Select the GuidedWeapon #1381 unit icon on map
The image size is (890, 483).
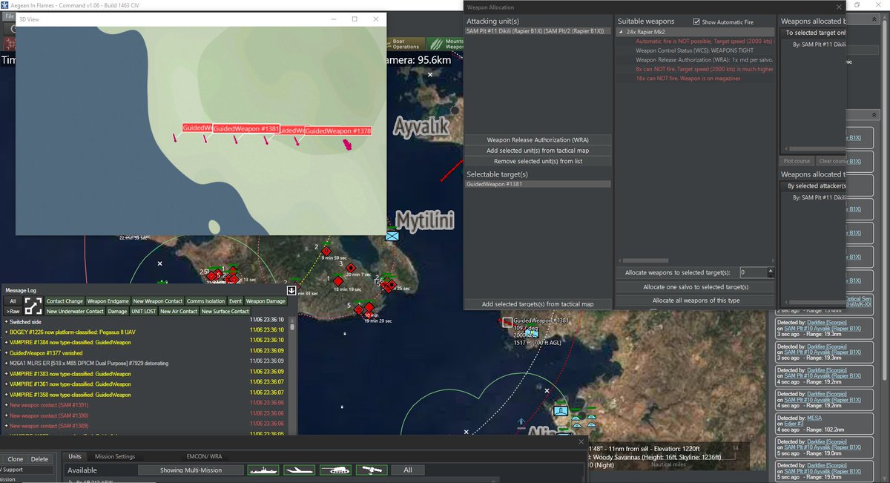coord(507,322)
